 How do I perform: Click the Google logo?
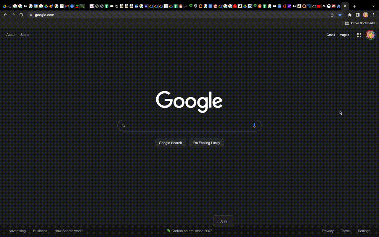click(x=189, y=101)
